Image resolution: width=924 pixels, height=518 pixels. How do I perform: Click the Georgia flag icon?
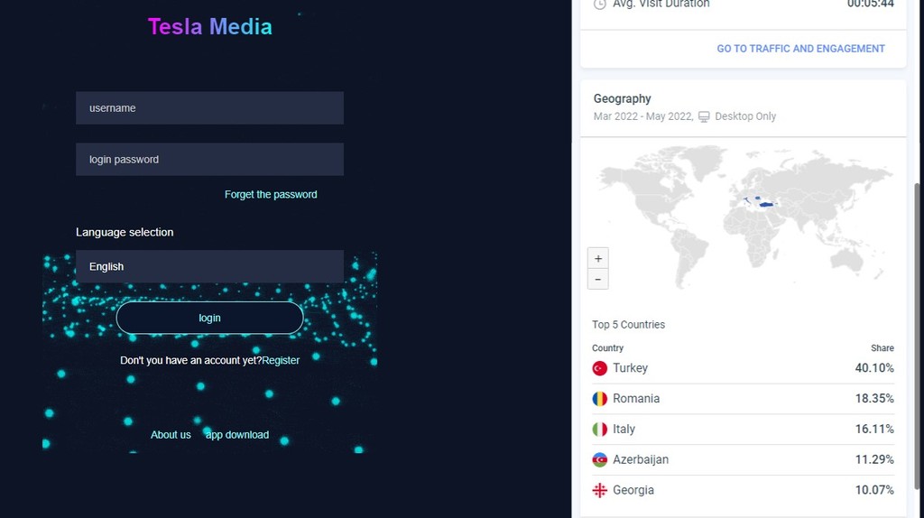click(599, 490)
